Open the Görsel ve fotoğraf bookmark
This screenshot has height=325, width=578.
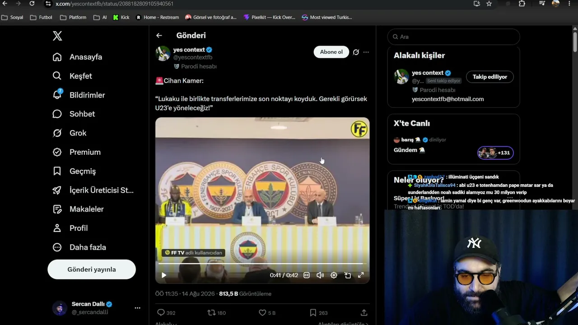click(x=211, y=17)
